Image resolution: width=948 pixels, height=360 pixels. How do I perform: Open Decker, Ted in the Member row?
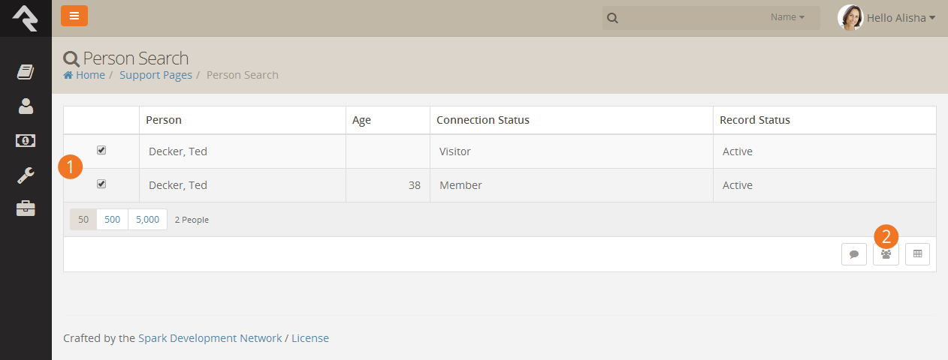coord(178,185)
